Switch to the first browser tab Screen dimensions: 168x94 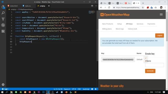click(x=103, y=3)
